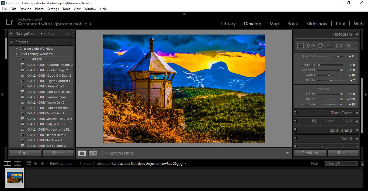Screen dimensions: 368x191
Task: Click the Lr logo identity plate
Action: pos(9,22)
